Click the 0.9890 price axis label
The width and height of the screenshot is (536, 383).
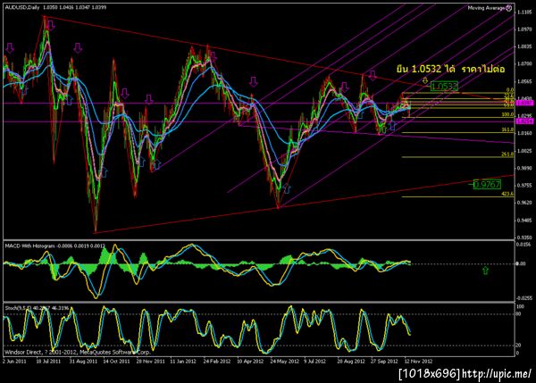tap(524, 168)
